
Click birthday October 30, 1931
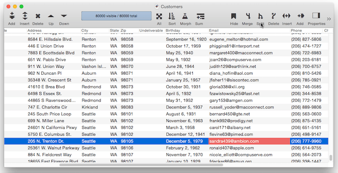[x=183, y=87]
